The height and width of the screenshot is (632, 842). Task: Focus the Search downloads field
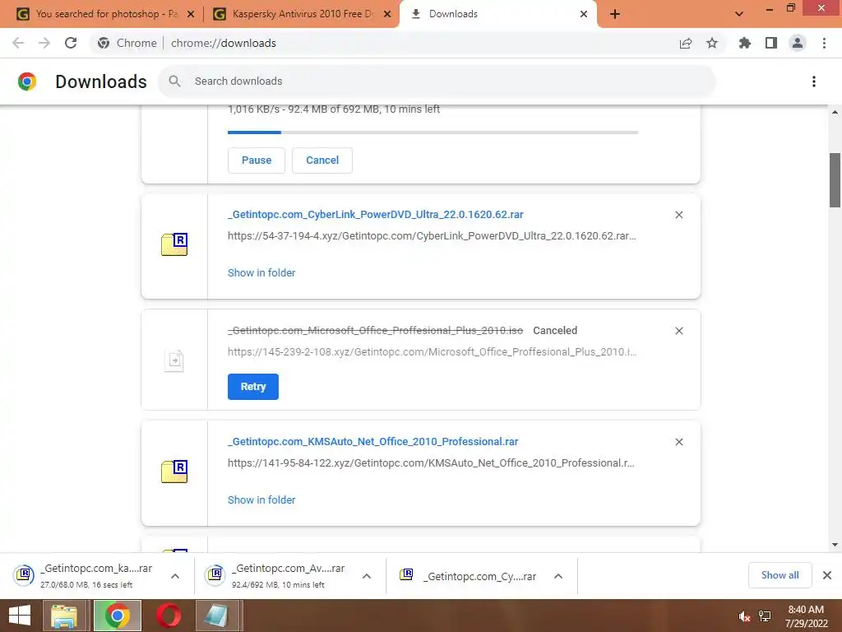pyautogui.click(x=437, y=81)
